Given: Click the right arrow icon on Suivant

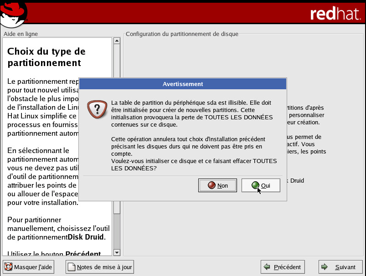Looking at the screenshot, I should (325, 267).
